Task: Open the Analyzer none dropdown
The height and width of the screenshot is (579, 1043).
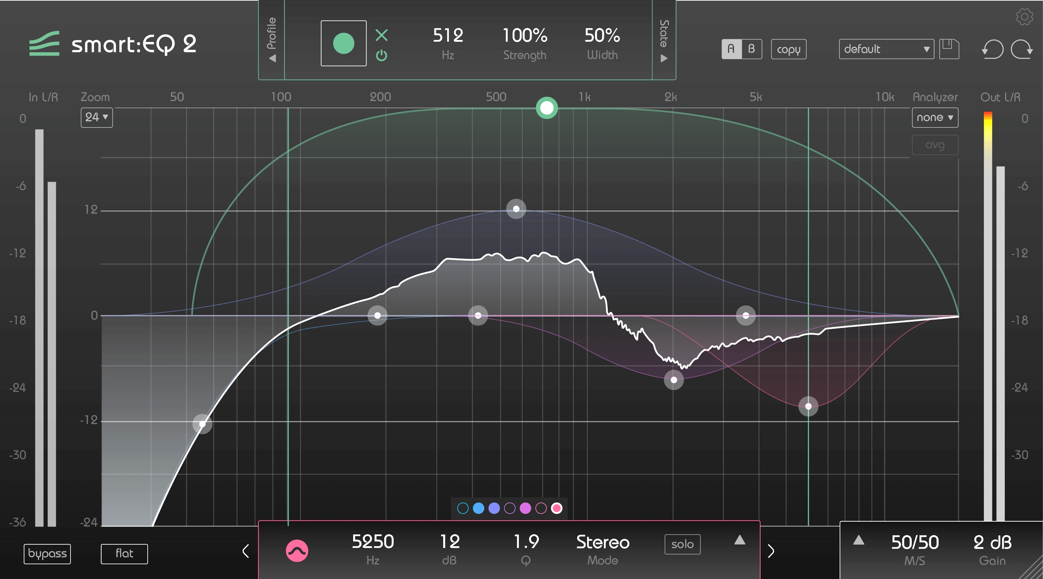Action: [x=935, y=117]
